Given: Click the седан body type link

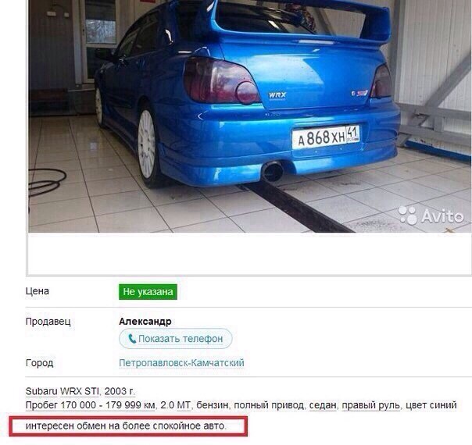Looking at the screenshot, I should tap(323, 406).
